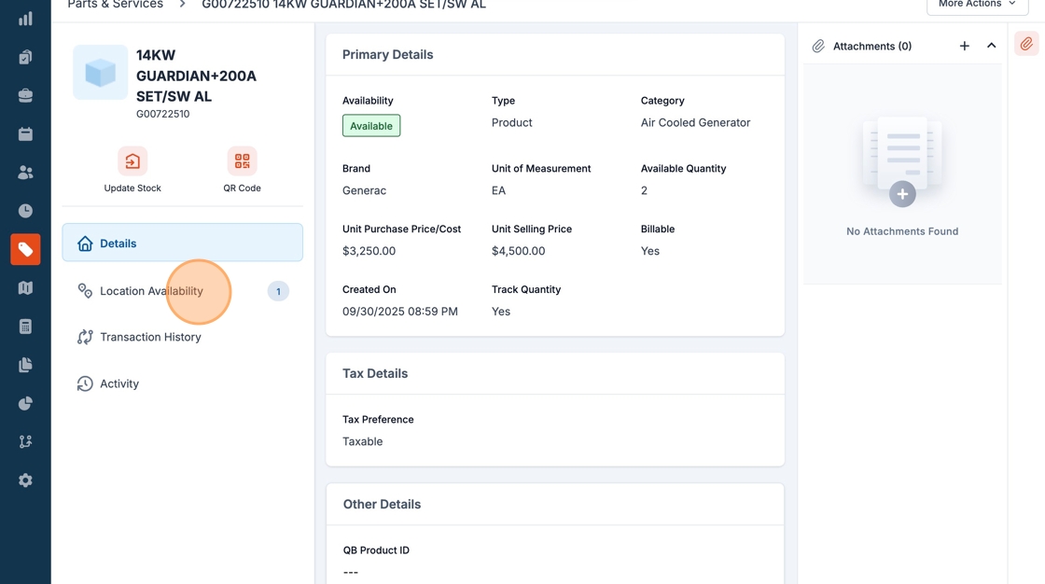Click the paperclip icon at right edge
This screenshot has height=584, width=1045.
tap(1026, 44)
